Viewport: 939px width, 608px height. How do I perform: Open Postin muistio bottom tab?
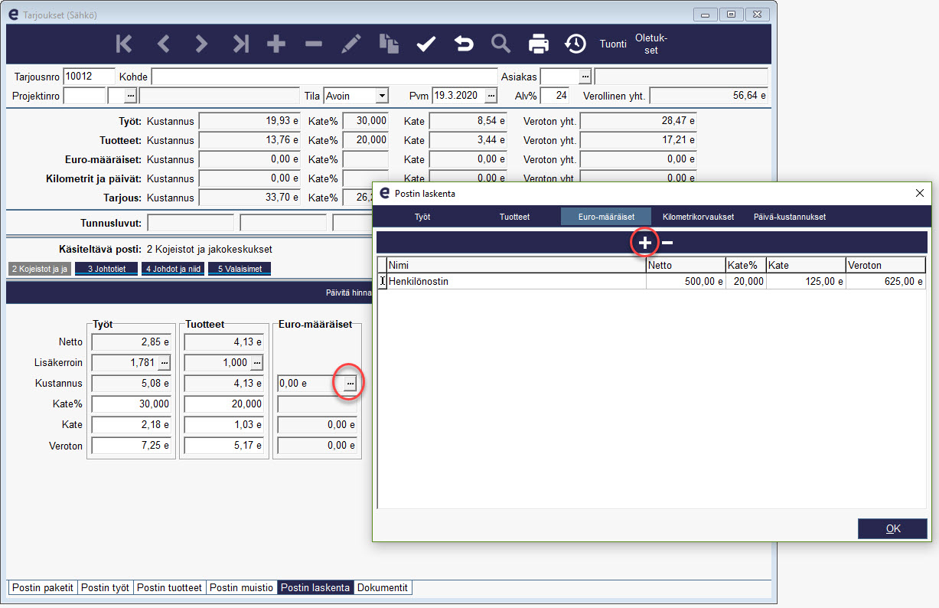point(241,587)
